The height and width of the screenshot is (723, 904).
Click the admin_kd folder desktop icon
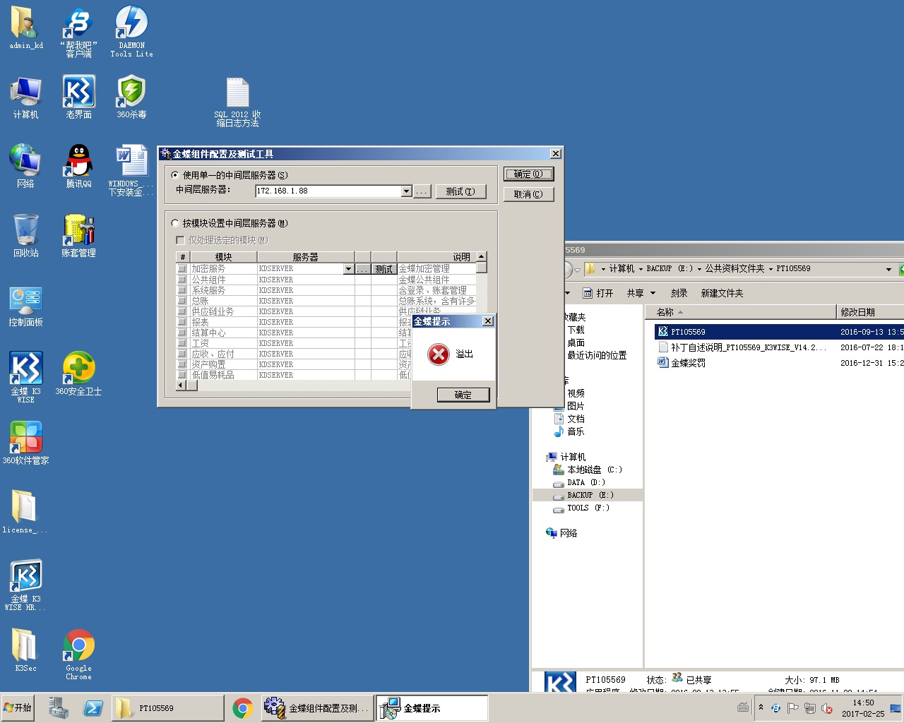pos(25,28)
